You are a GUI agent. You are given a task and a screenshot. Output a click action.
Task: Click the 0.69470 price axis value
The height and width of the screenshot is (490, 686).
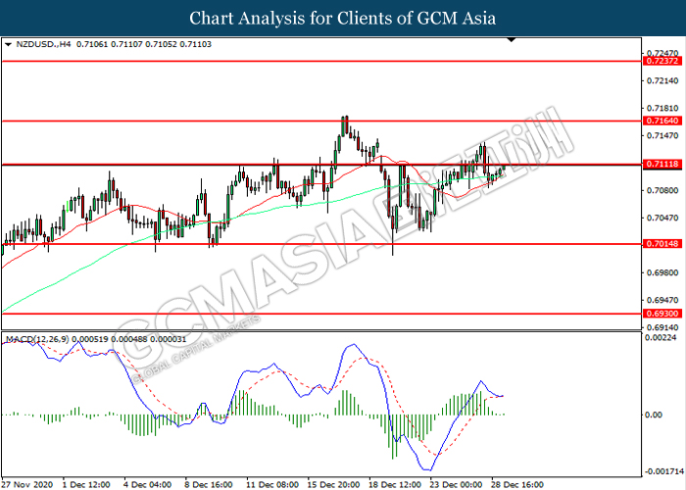[x=662, y=300]
